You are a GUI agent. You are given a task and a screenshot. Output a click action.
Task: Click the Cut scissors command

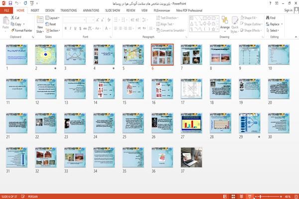pos(15,18)
